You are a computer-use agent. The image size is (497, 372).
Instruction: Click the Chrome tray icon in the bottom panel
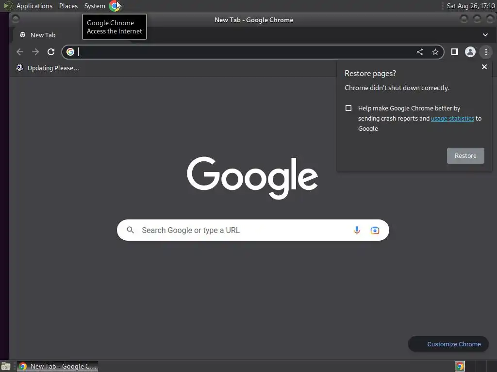460,366
